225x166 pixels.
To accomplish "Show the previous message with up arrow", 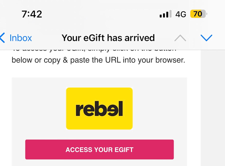I will click(x=180, y=38).
